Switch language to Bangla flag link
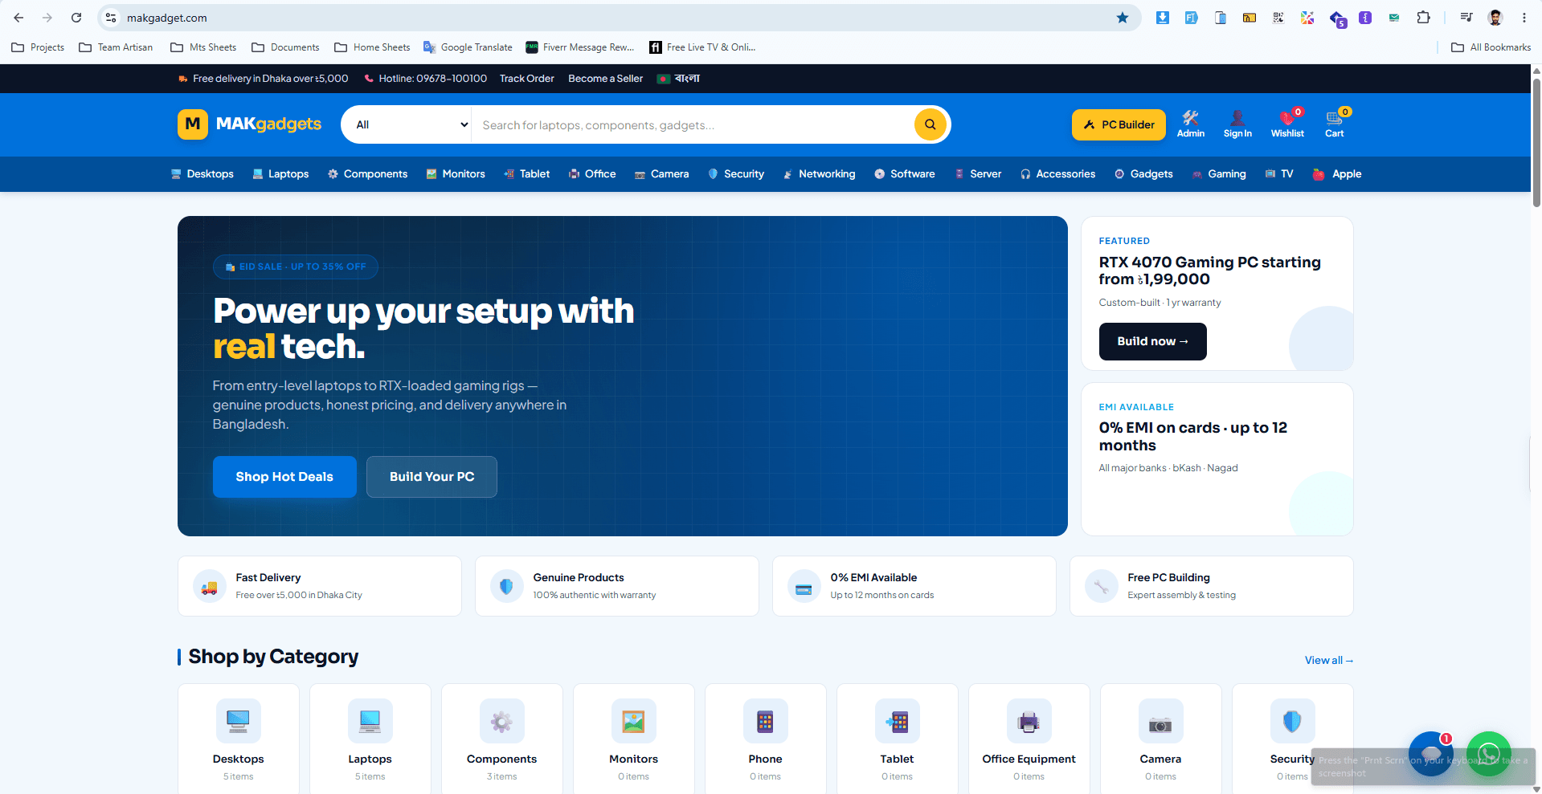Screen dimensions: 1542x794 [x=679, y=79]
